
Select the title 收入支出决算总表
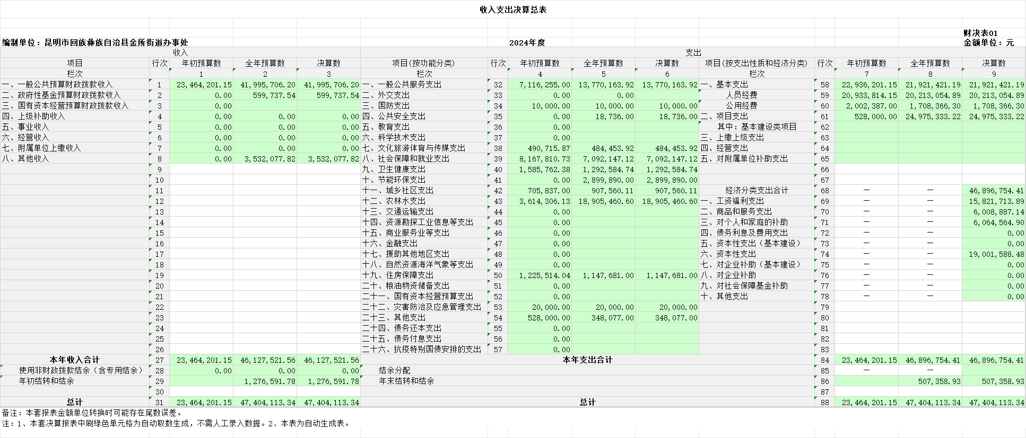tap(512, 10)
